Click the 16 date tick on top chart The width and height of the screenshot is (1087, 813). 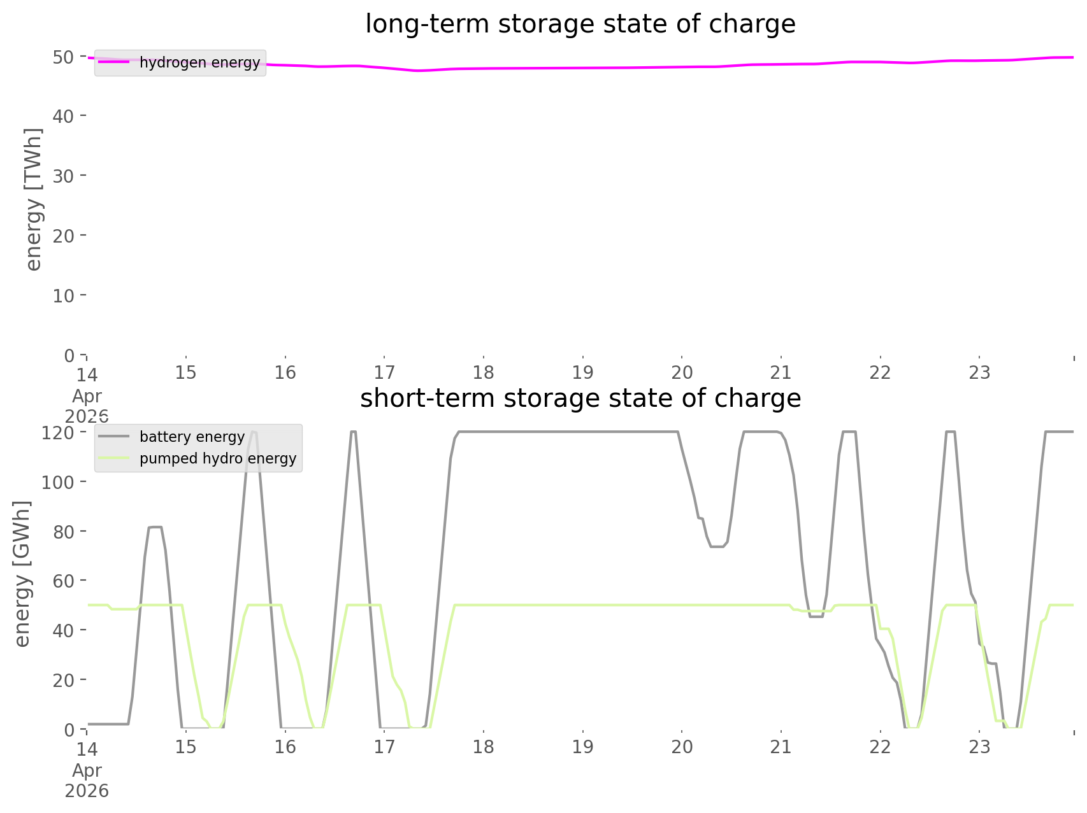[285, 372]
